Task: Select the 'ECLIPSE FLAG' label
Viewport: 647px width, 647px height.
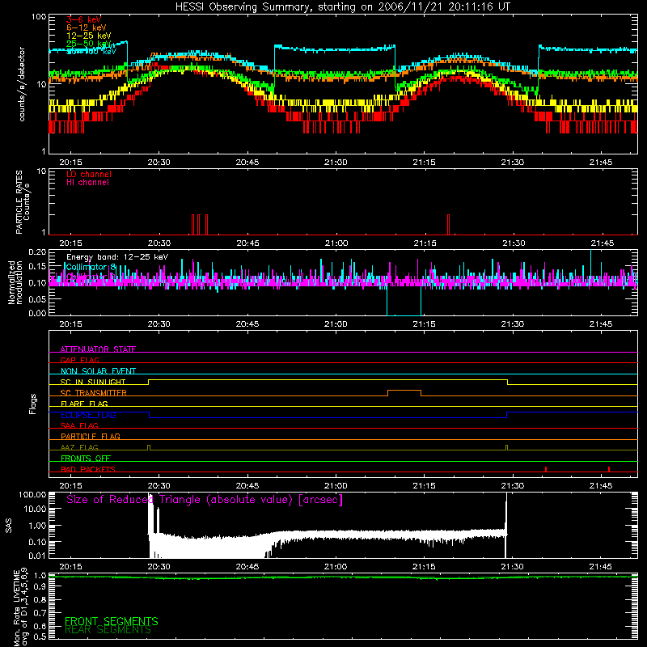Action: pyautogui.click(x=88, y=415)
